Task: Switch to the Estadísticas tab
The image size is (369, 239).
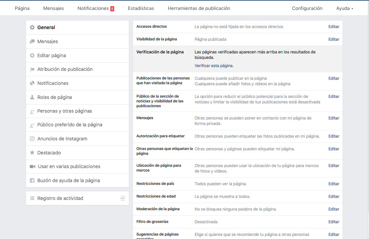Action: click(141, 8)
